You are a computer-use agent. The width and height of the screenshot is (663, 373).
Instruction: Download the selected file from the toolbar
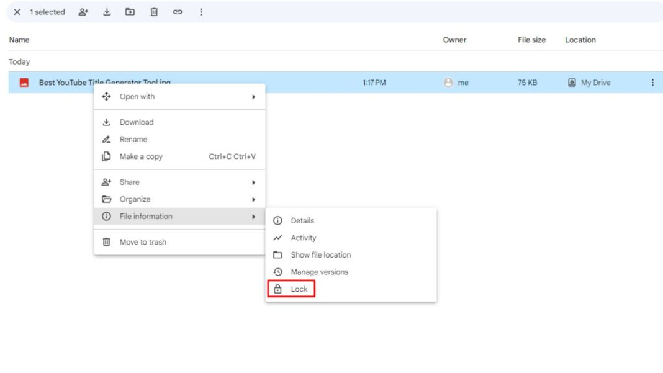[x=107, y=11]
